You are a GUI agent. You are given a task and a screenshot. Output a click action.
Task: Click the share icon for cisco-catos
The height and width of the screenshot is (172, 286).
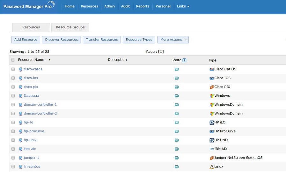[x=176, y=69]
